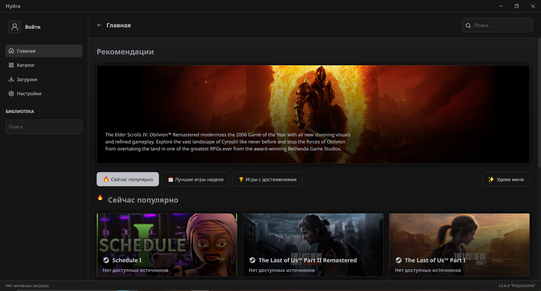Click Нет активных загрузок in status bar
Image resolution: width=541 pixels, height=291 pixels.
[27, 286]
